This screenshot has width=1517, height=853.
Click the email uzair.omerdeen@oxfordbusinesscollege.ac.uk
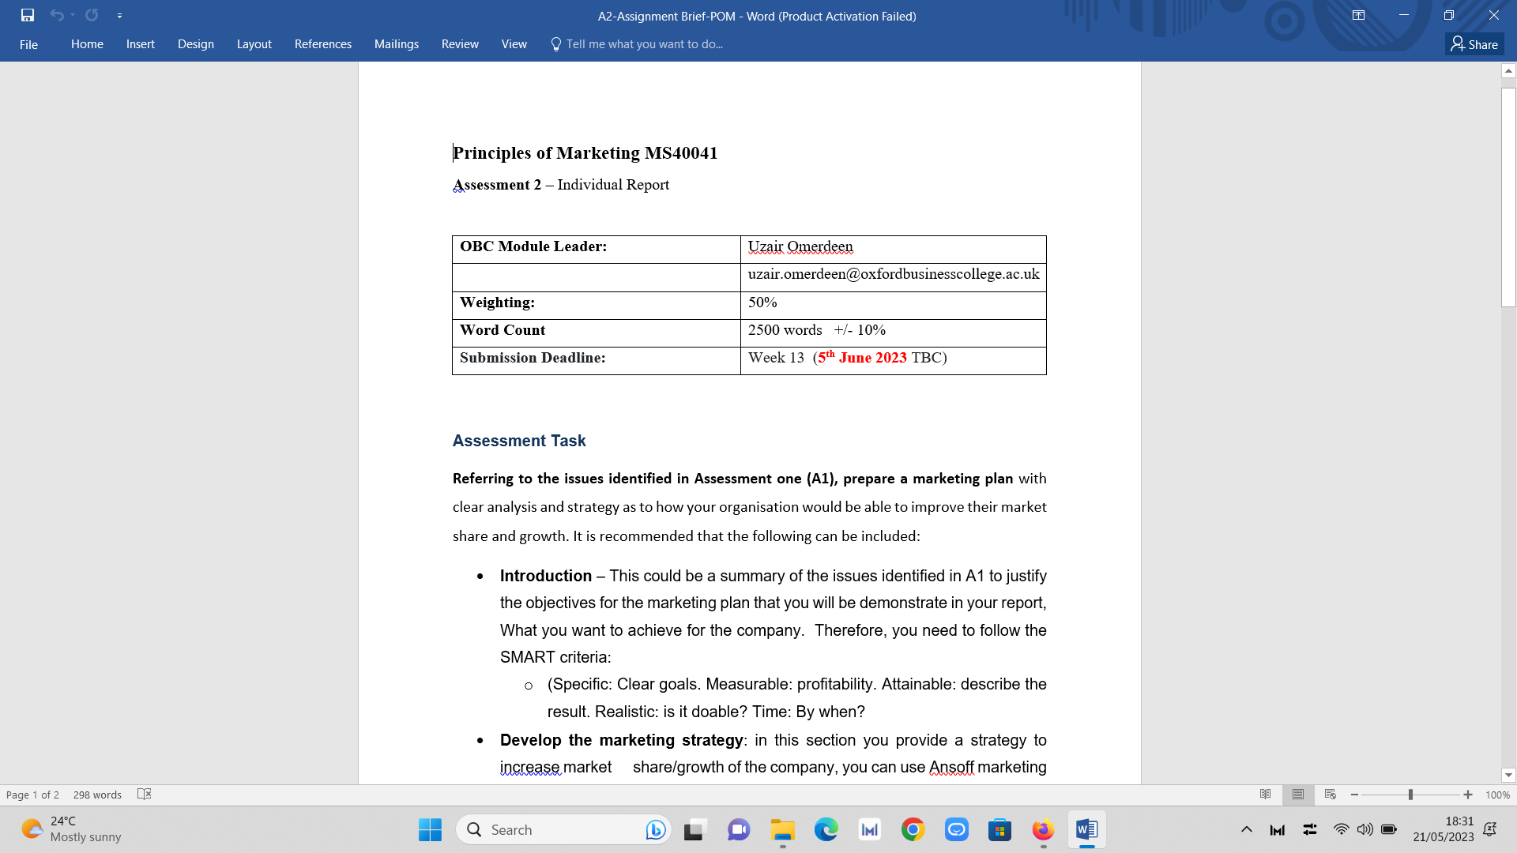[x=894, y=274]
